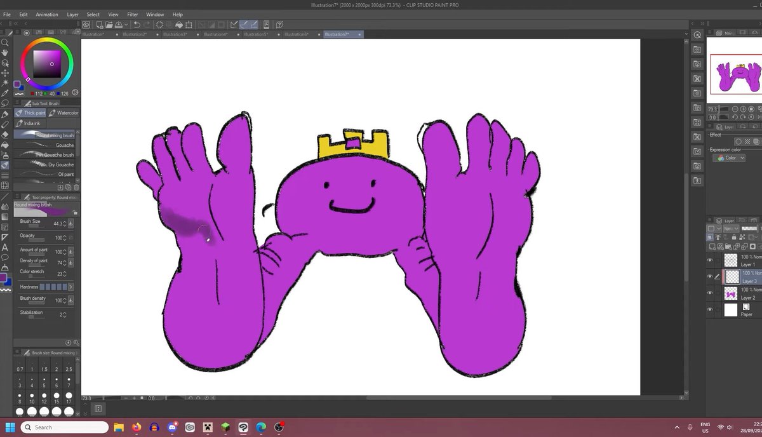This screenshot has width=762, height=437.
Task: Select the Zoom magnifier tool
Action: coord(4,43)
